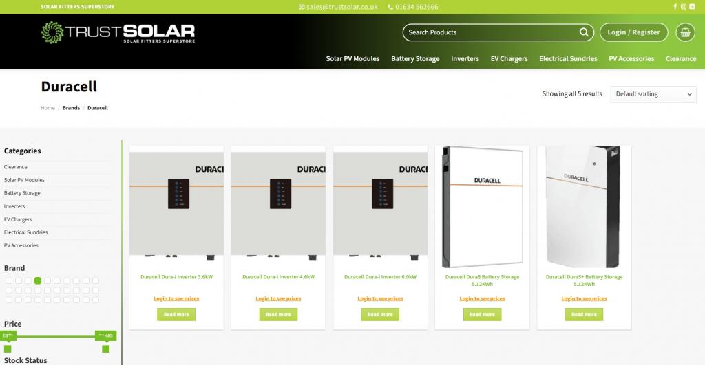Select Solar PV Modules sidebar category
The width and height of the screenshot is (705, 365).
[x=24, y=180]
